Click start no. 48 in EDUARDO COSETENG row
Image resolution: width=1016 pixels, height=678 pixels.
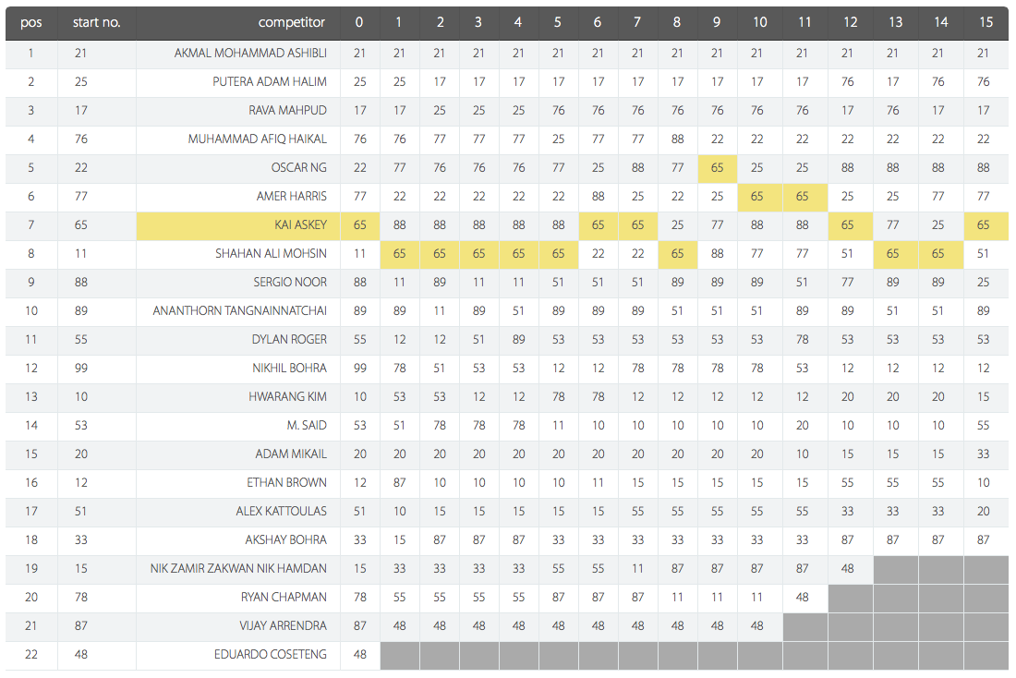click(x=80, y=654)
